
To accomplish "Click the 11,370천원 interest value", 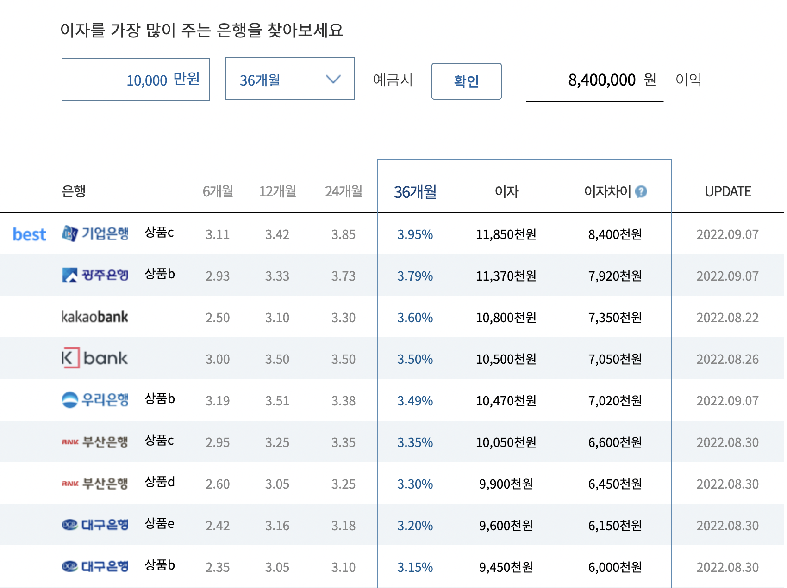I will (x=506, y=276).
